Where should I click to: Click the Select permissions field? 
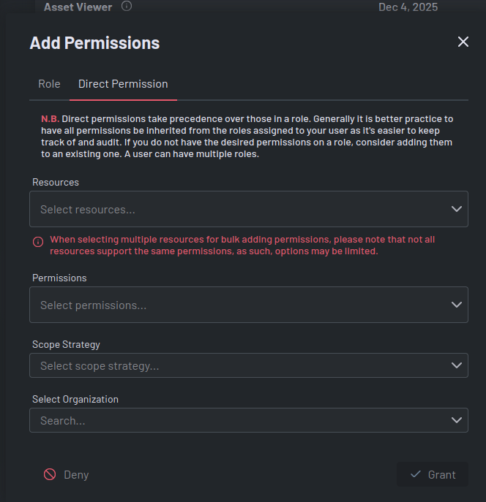(x=234, y=305)
